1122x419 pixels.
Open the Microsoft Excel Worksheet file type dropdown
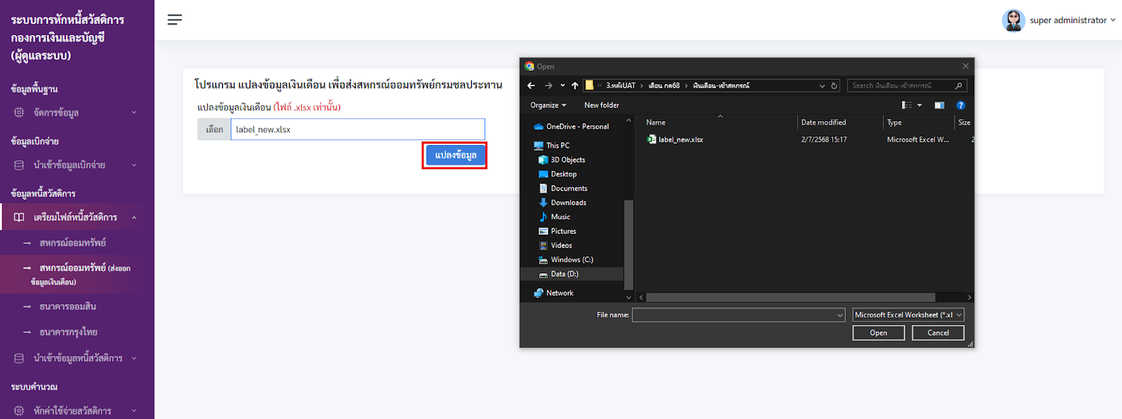pyautogui.click(x=908, y=315)
